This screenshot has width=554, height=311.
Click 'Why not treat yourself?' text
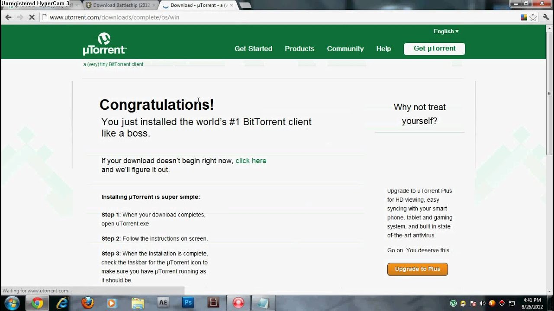coord(419,114)
